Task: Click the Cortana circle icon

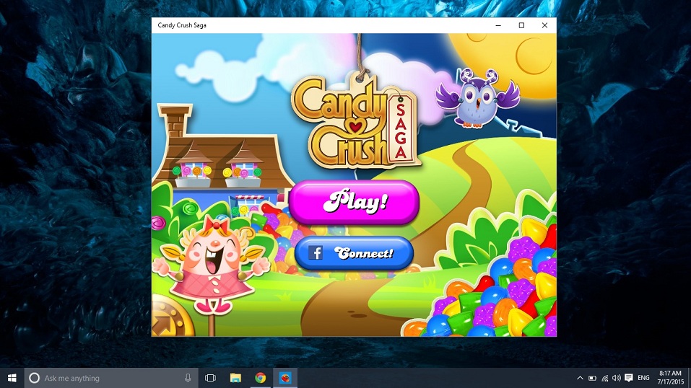Action: pos(34,378)
